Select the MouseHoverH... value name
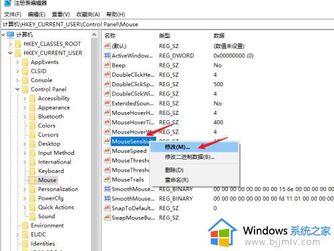Viewport: 334px width, 251px height. coord(133,113)
